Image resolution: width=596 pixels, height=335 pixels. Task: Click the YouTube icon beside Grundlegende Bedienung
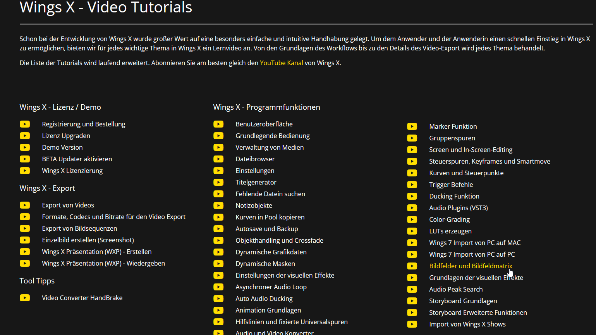point(218,136)
